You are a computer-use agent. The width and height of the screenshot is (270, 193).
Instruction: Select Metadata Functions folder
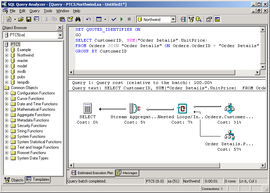(x=33, y=120)
